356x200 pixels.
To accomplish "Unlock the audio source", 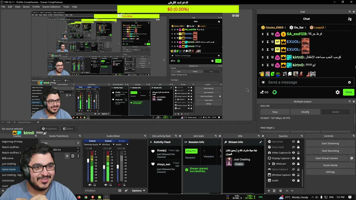I will pyautogui.click(x=298, y=181).
